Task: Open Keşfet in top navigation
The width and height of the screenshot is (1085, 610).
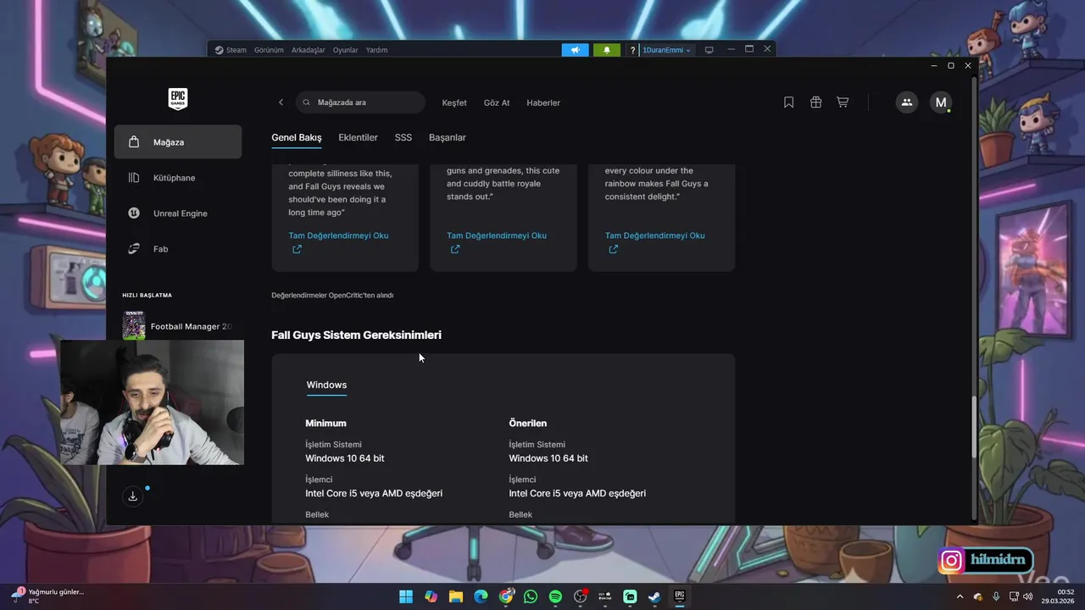Action: (454, 103)
